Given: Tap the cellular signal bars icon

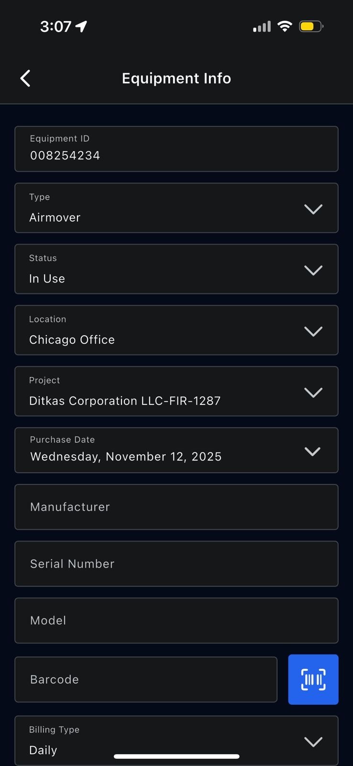Looking at the screenshot, I should (262, 27).
